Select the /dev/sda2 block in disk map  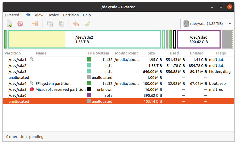tap(84, 39)
